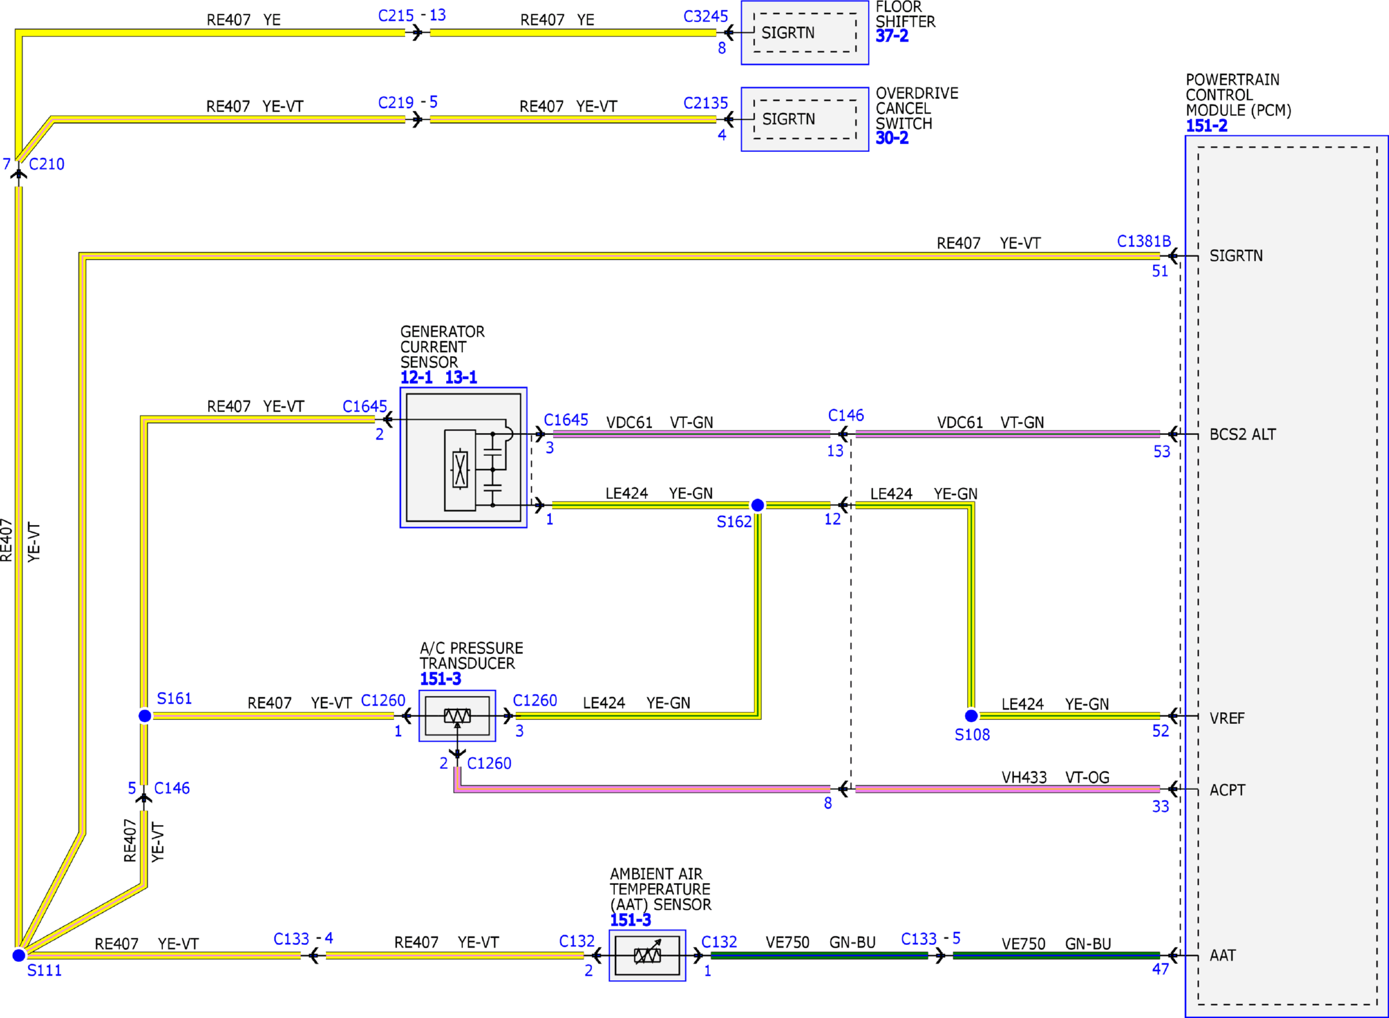
Task: Open the 151-2 PCM page link
Action: click(1206, 126)
